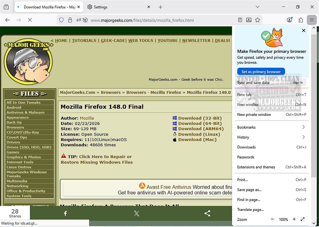Screen dimensions: 319x227
Task: Close the Settings tab
Action: 149,7
